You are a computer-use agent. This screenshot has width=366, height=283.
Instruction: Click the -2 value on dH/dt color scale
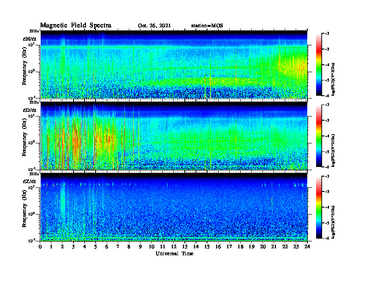pyautogui.click(x=327, y=34)
